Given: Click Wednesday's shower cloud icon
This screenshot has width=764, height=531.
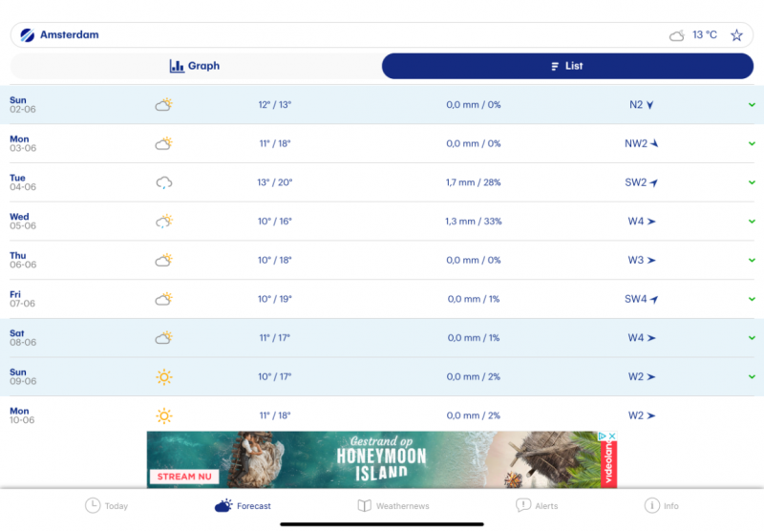Looking at the screenshot, I should tap(164, 222).
